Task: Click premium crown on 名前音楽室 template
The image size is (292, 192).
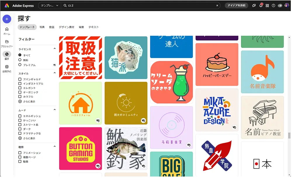Action: coord(189,145)
